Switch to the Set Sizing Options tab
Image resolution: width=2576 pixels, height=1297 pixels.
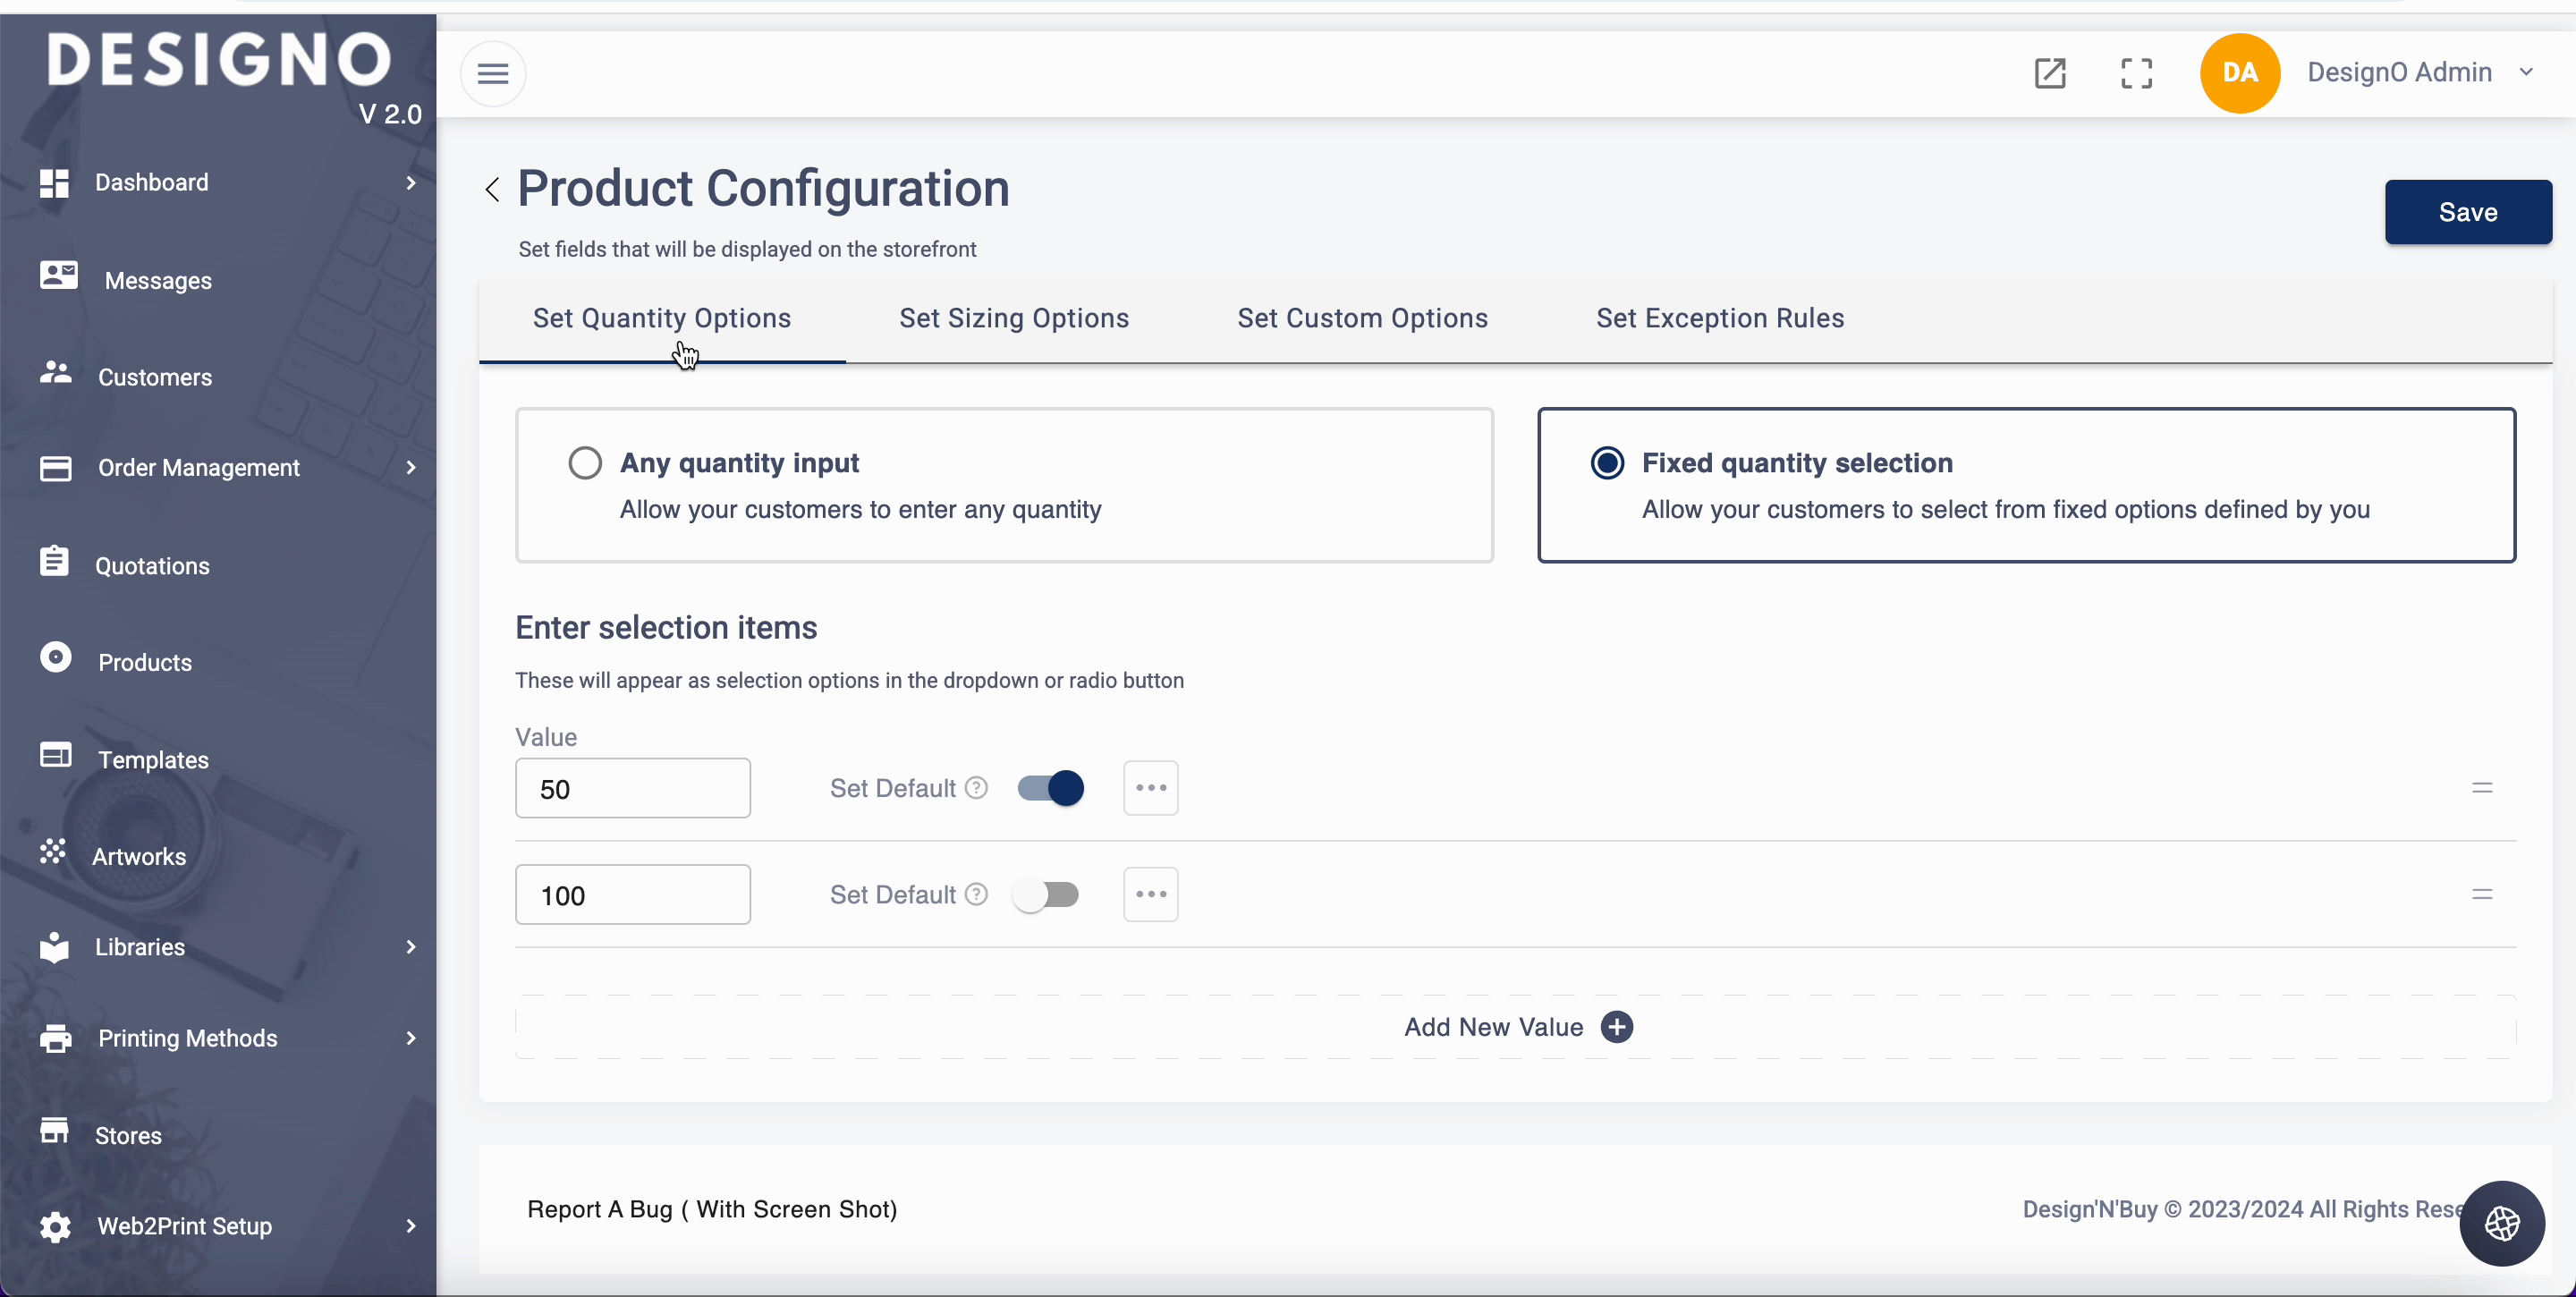(x=1013, y=319)
